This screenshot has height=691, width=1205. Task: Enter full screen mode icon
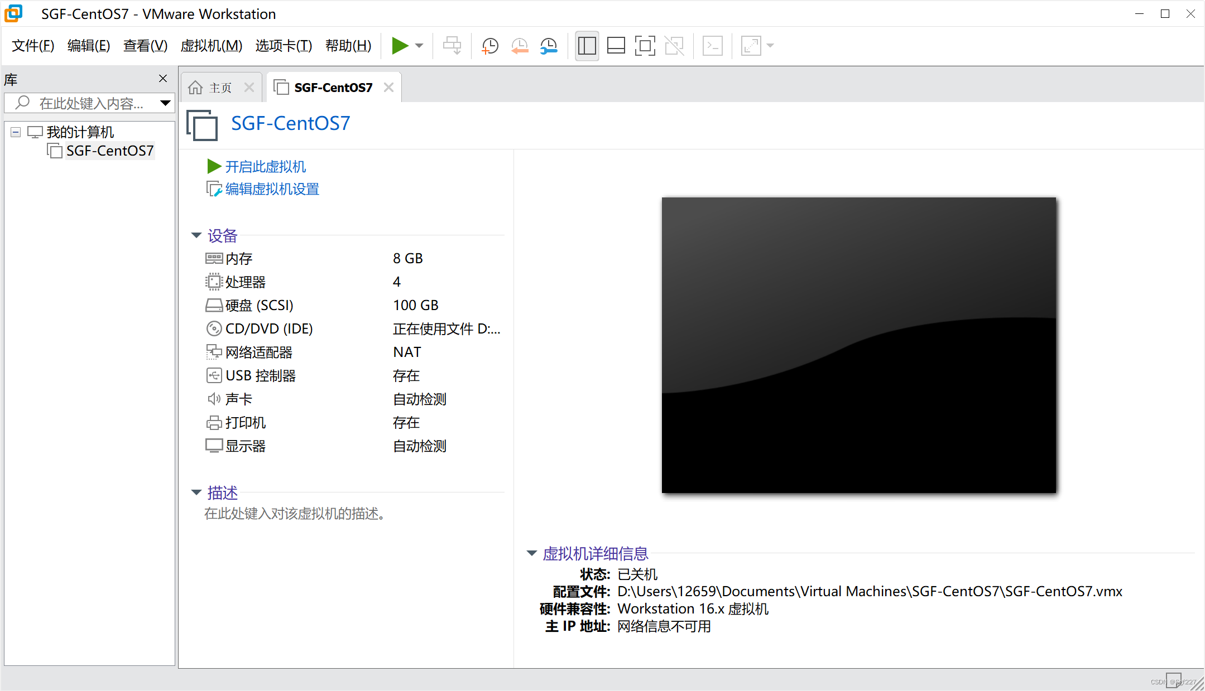(645, 46)
